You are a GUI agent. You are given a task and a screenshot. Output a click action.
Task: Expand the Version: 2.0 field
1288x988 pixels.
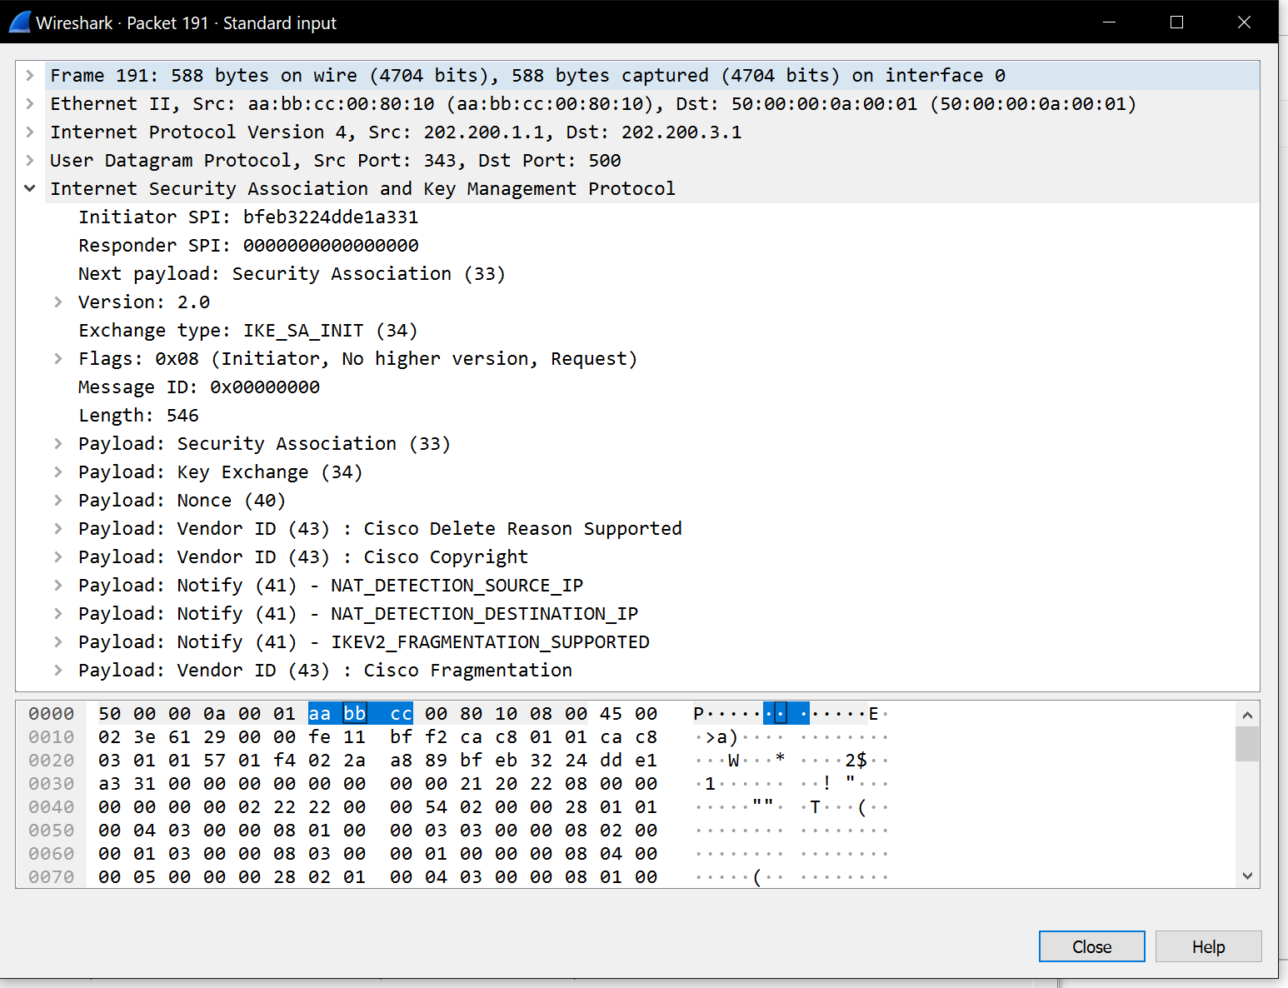(58, 302)
